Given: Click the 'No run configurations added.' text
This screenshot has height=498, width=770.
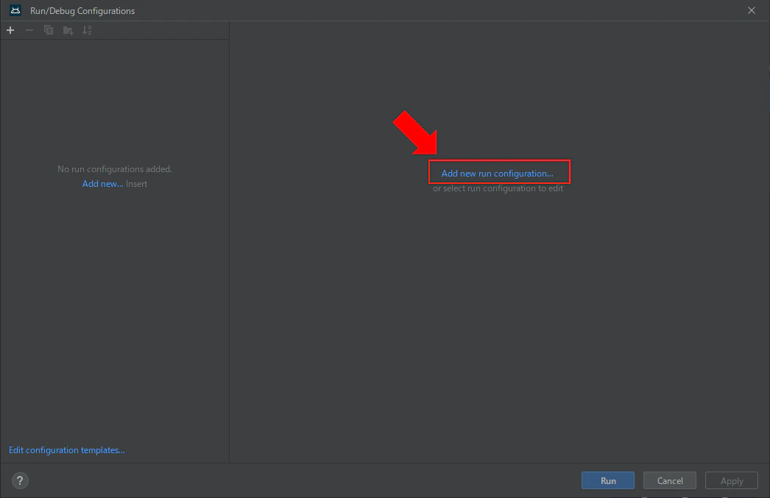Looking at the screenshot, I should pyautogui.click(x=115, y=168).
